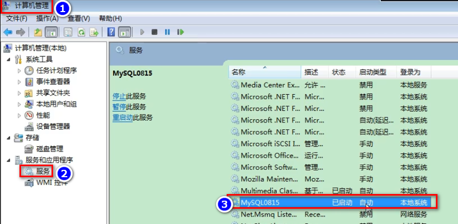Expand the 事件查看器 node arrow
The image size is (458, 224).
[x=19, y=82]
